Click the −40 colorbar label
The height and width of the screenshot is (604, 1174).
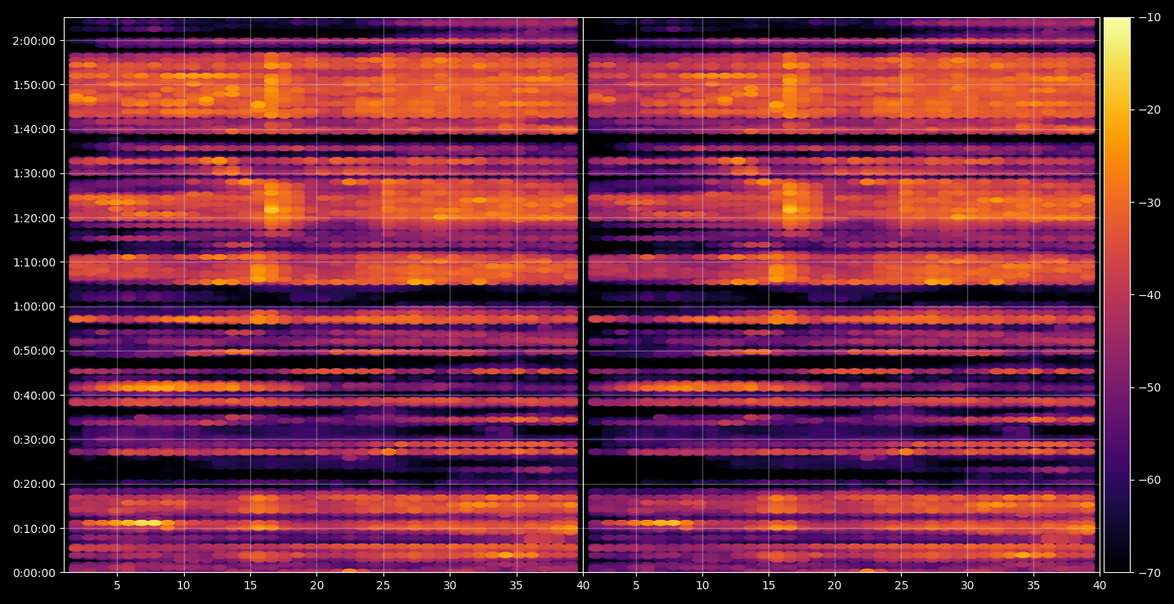(1149, 295)
